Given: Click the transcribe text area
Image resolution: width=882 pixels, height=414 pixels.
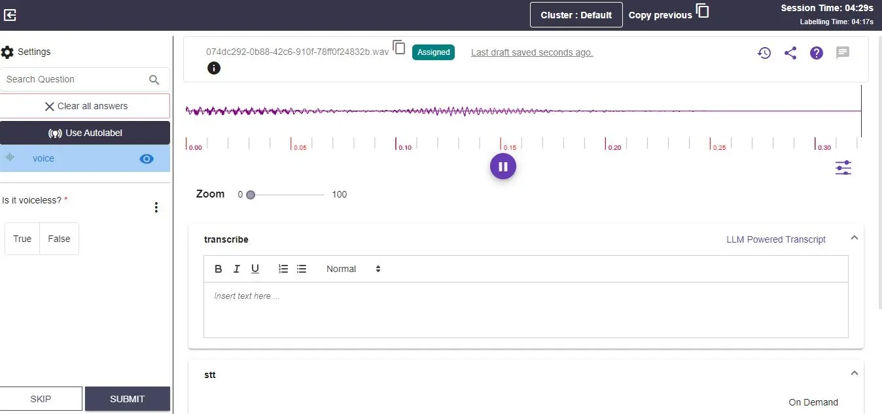Looking at the screenshot, I should pos(525,310).
